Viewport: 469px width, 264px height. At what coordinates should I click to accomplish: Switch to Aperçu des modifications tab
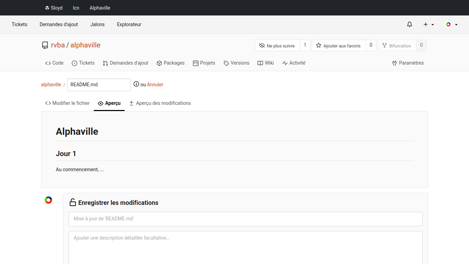coord(160,103)
